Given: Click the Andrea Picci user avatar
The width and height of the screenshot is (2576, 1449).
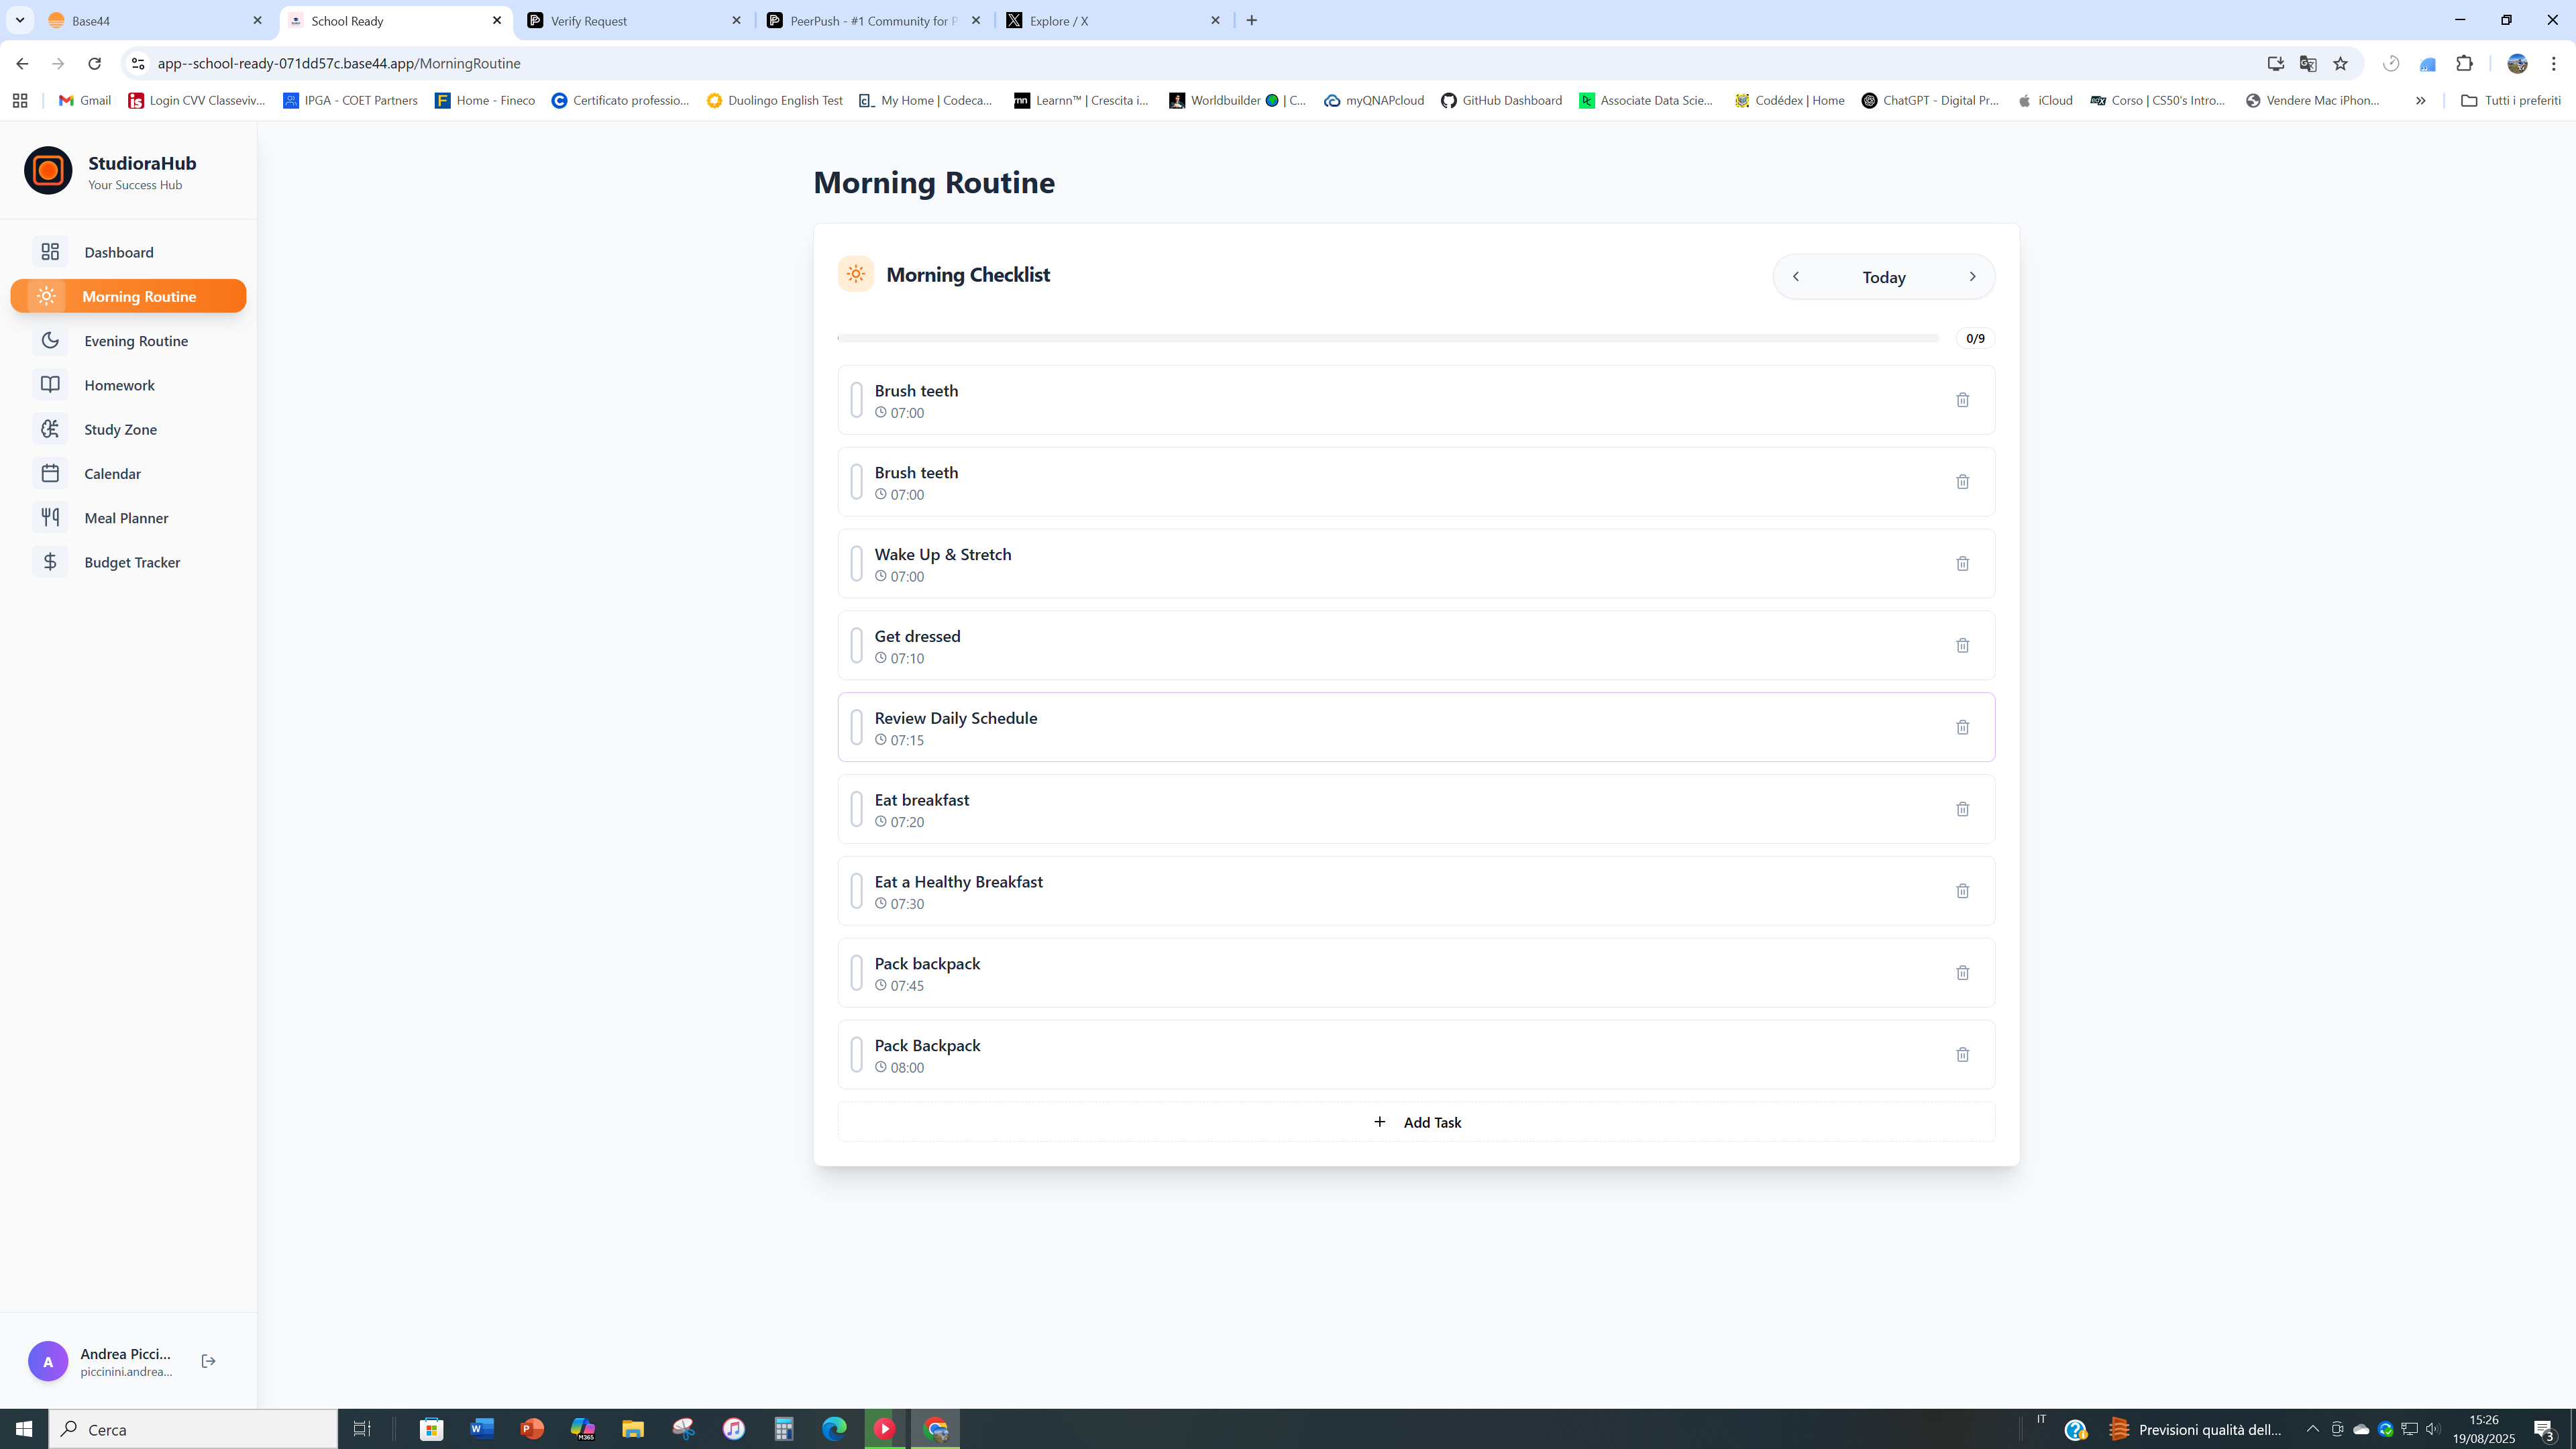Looking at the screenshot, I should point(48,1361).
